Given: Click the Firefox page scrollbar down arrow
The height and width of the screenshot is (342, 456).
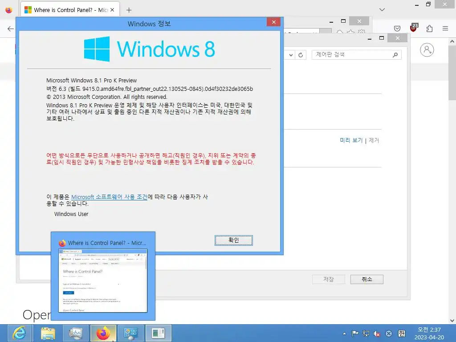Looking at the screenshot, I should point(452,321).
